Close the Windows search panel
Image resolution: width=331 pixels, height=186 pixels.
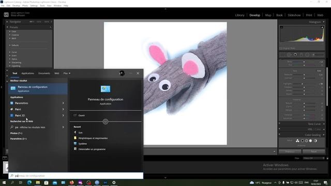(138, 73)
